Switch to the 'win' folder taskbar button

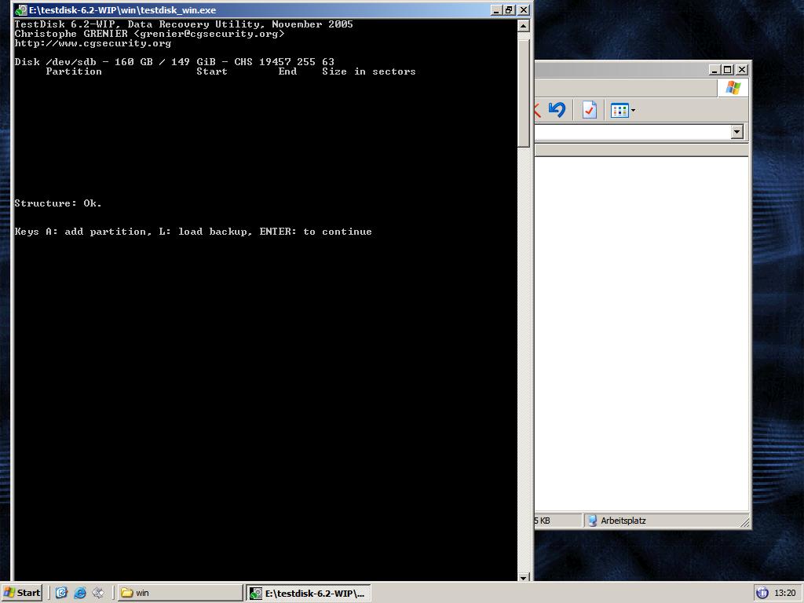(x=180, y=593)
